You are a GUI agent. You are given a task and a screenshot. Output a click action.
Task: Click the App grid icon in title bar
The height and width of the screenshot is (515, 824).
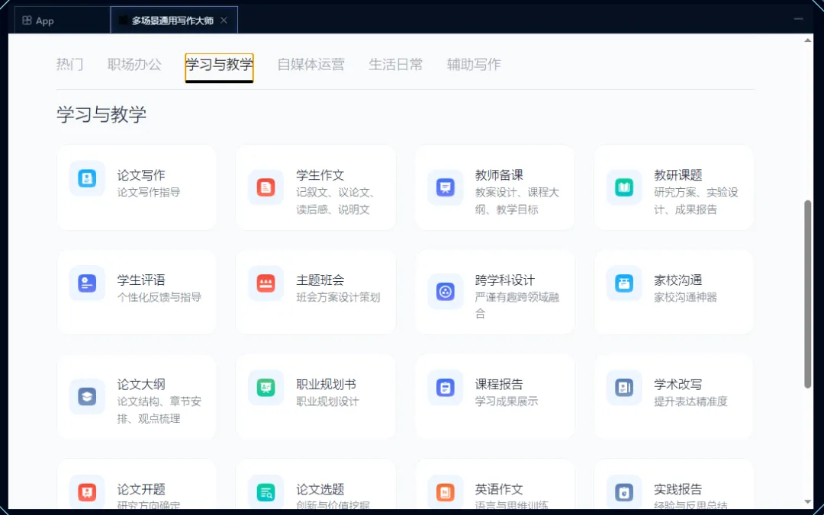click(27, 21)
